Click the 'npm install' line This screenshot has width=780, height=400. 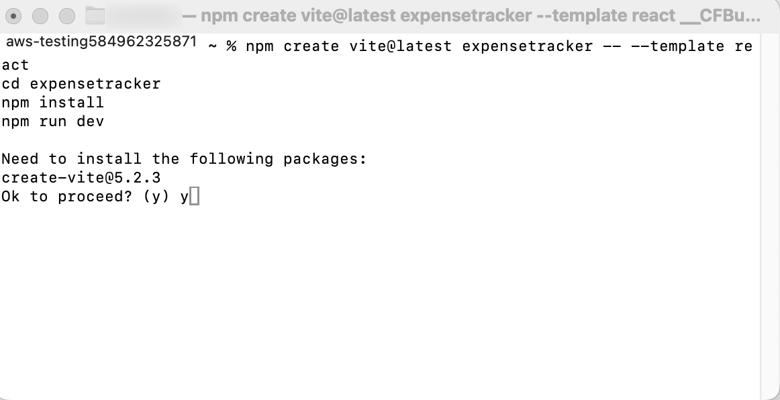tap(53, 103)
